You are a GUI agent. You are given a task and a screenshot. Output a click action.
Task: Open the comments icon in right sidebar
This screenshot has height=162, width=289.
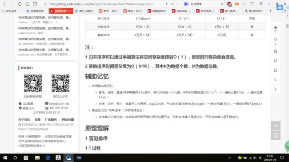275,39
